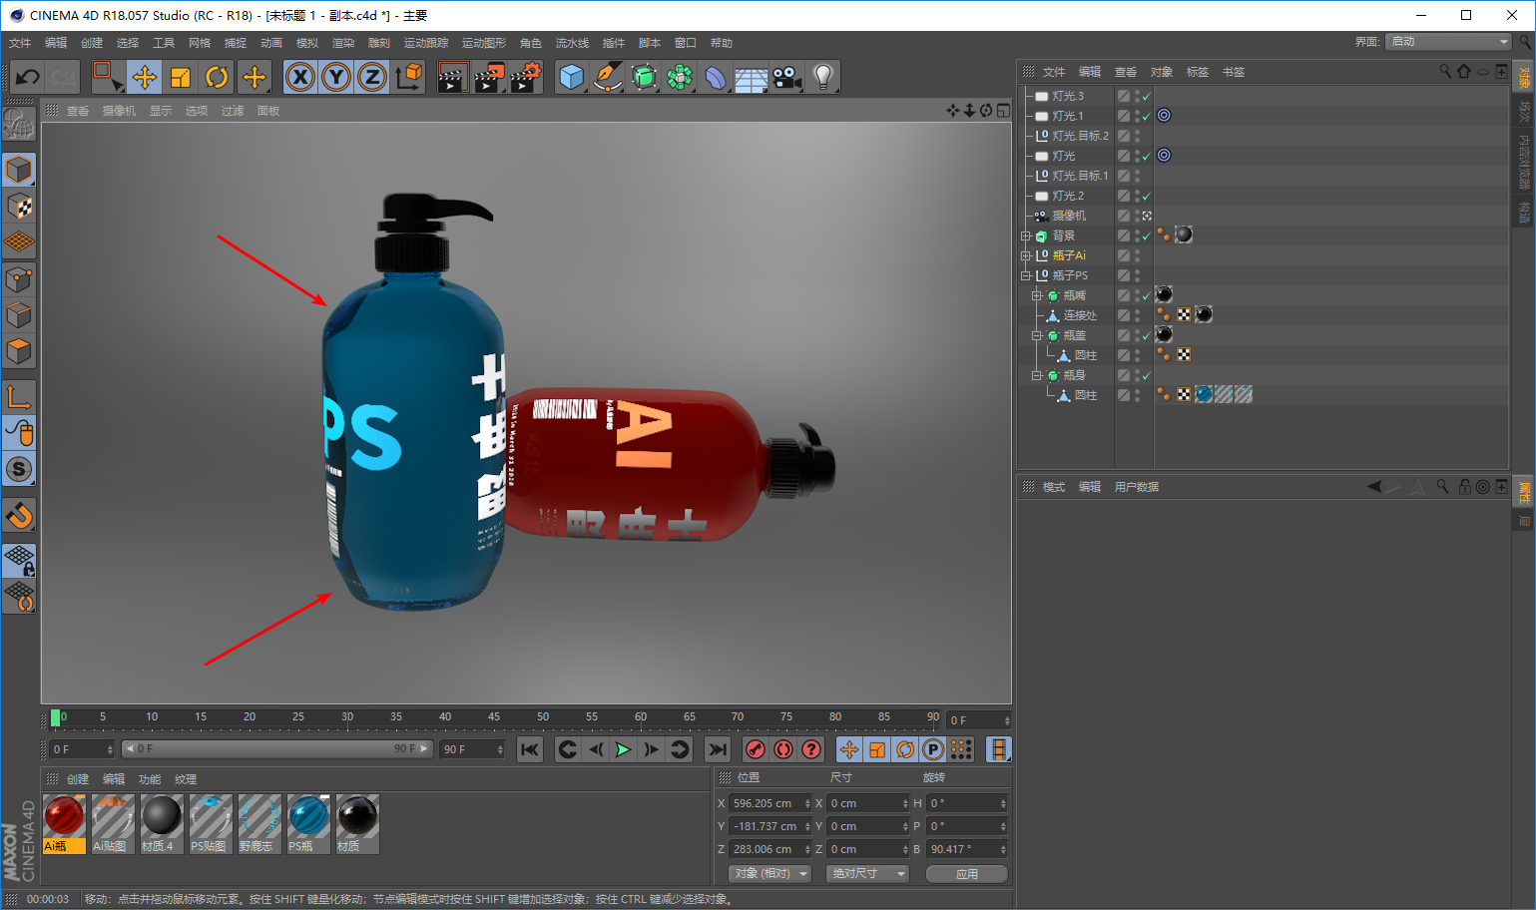This screenshot has width=1536, height=910.
Task: Toggle enable checkmark for 瓶身
Action: (1147, 376)
